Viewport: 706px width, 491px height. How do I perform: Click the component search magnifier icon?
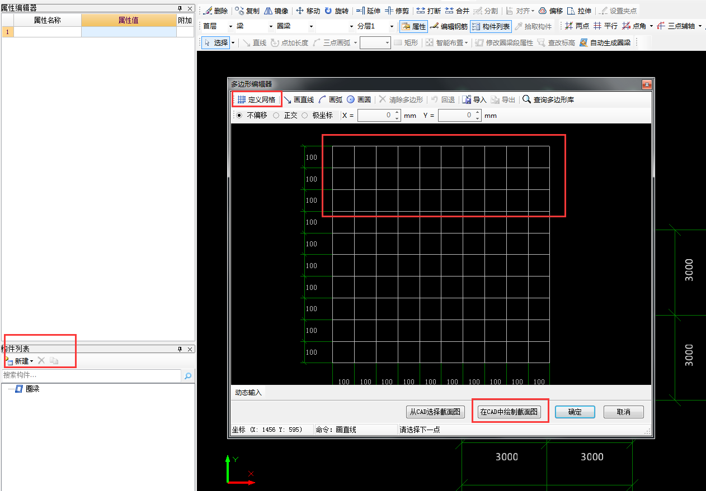click(x=188, y=375)
